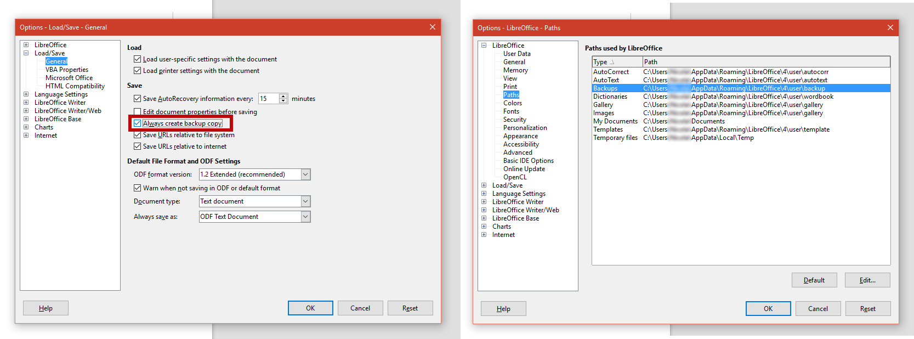Viewport: 914px width, 339px height.
Task: Collapse the Load/Save node in left dialog
Action: tap(26, 53)
